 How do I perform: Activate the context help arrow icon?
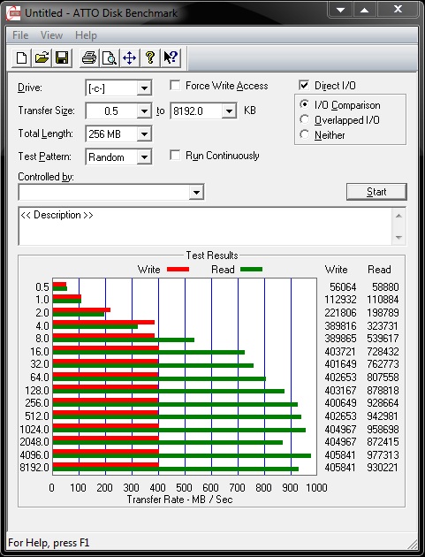coord(171,57)
